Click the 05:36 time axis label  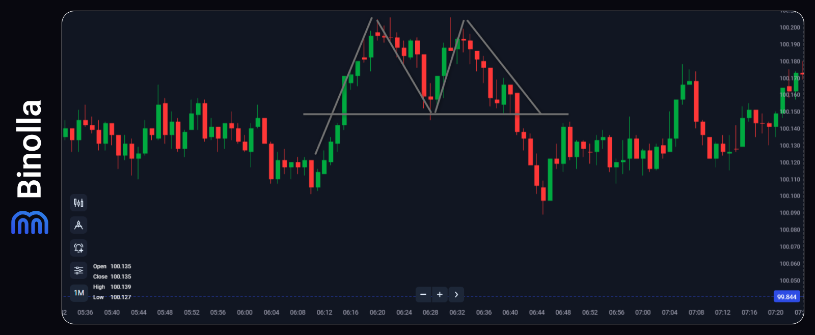tap(85, 312)
